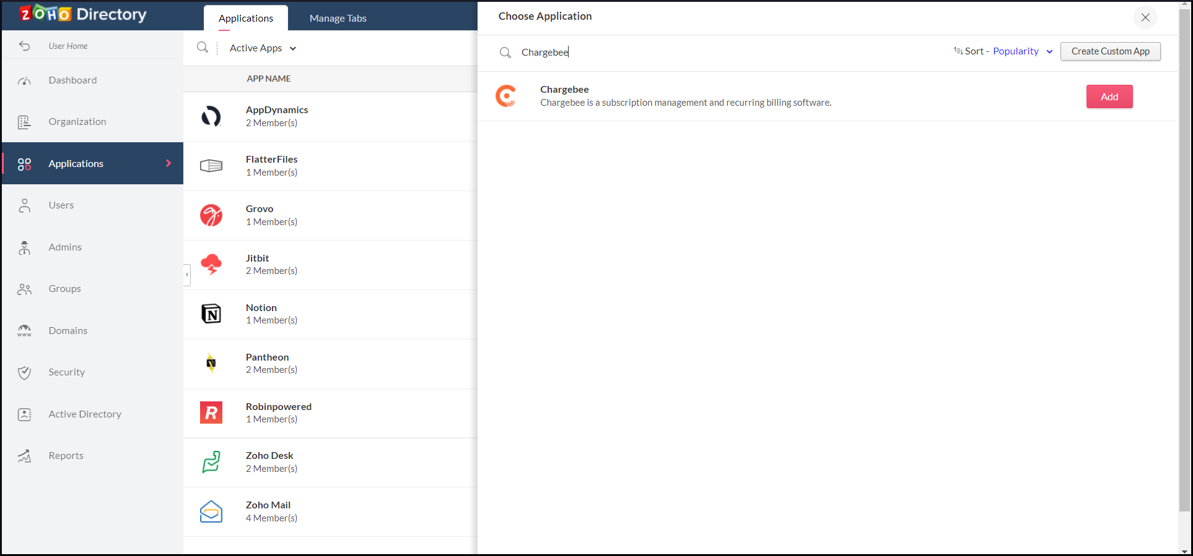Open the Jitbit app entry
Viewport: 1193px width, 556px height.
point(330,264)
